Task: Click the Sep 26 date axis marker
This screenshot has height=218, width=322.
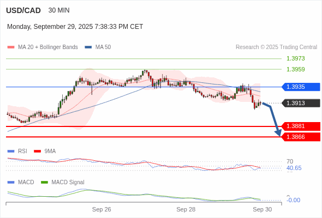Action: 102,209
